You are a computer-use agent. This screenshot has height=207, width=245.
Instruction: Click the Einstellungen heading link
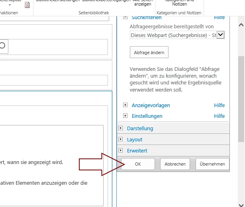147,116
